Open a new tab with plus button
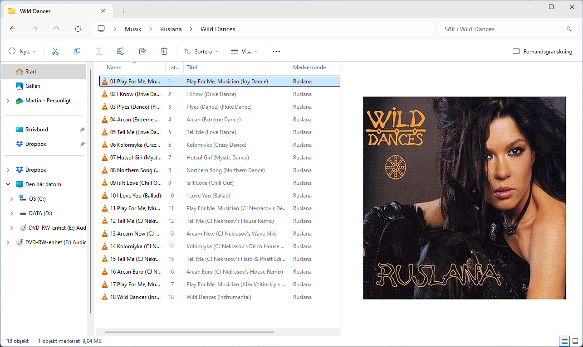 click(123, 11)
